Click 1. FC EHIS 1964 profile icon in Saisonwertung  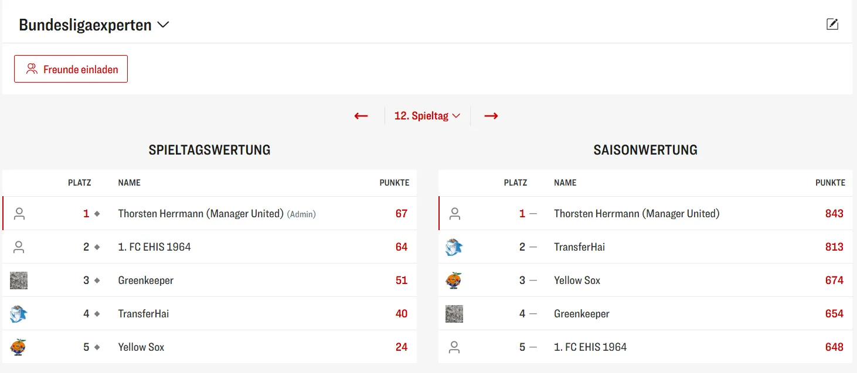[x=454, y=347]
